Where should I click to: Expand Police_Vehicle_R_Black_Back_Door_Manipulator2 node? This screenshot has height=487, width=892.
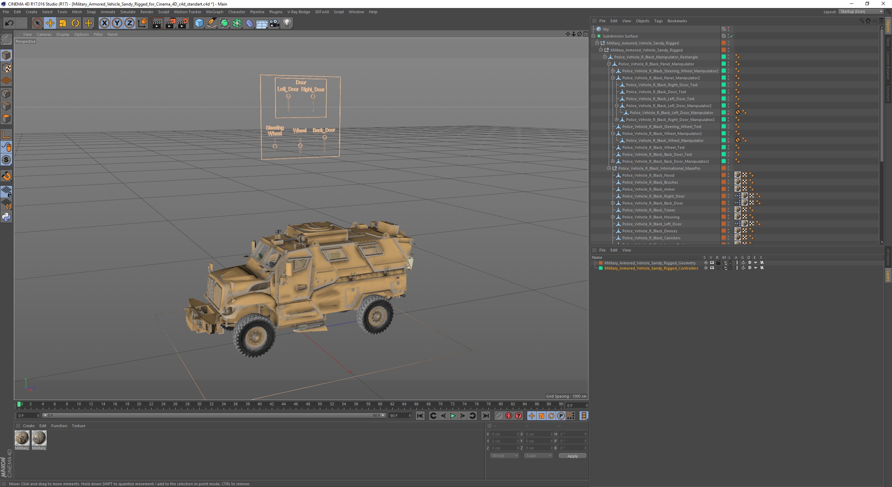(x=613, y=161)
